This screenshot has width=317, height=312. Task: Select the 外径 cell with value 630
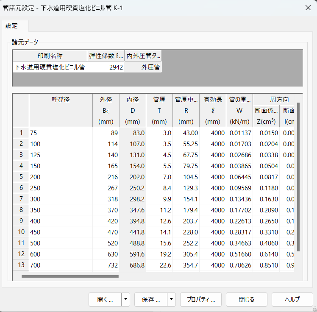click(106, 254)
